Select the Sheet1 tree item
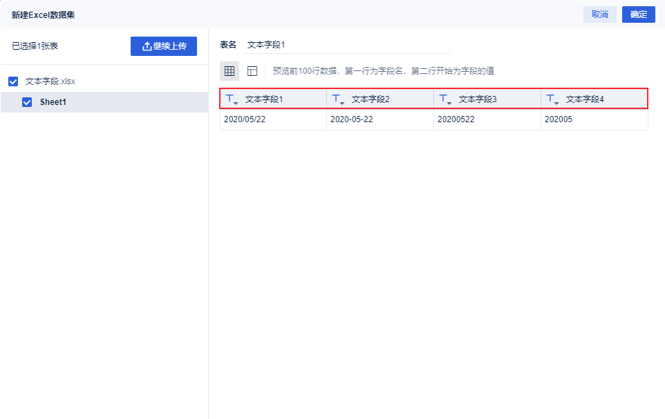 tap(54, 102)
